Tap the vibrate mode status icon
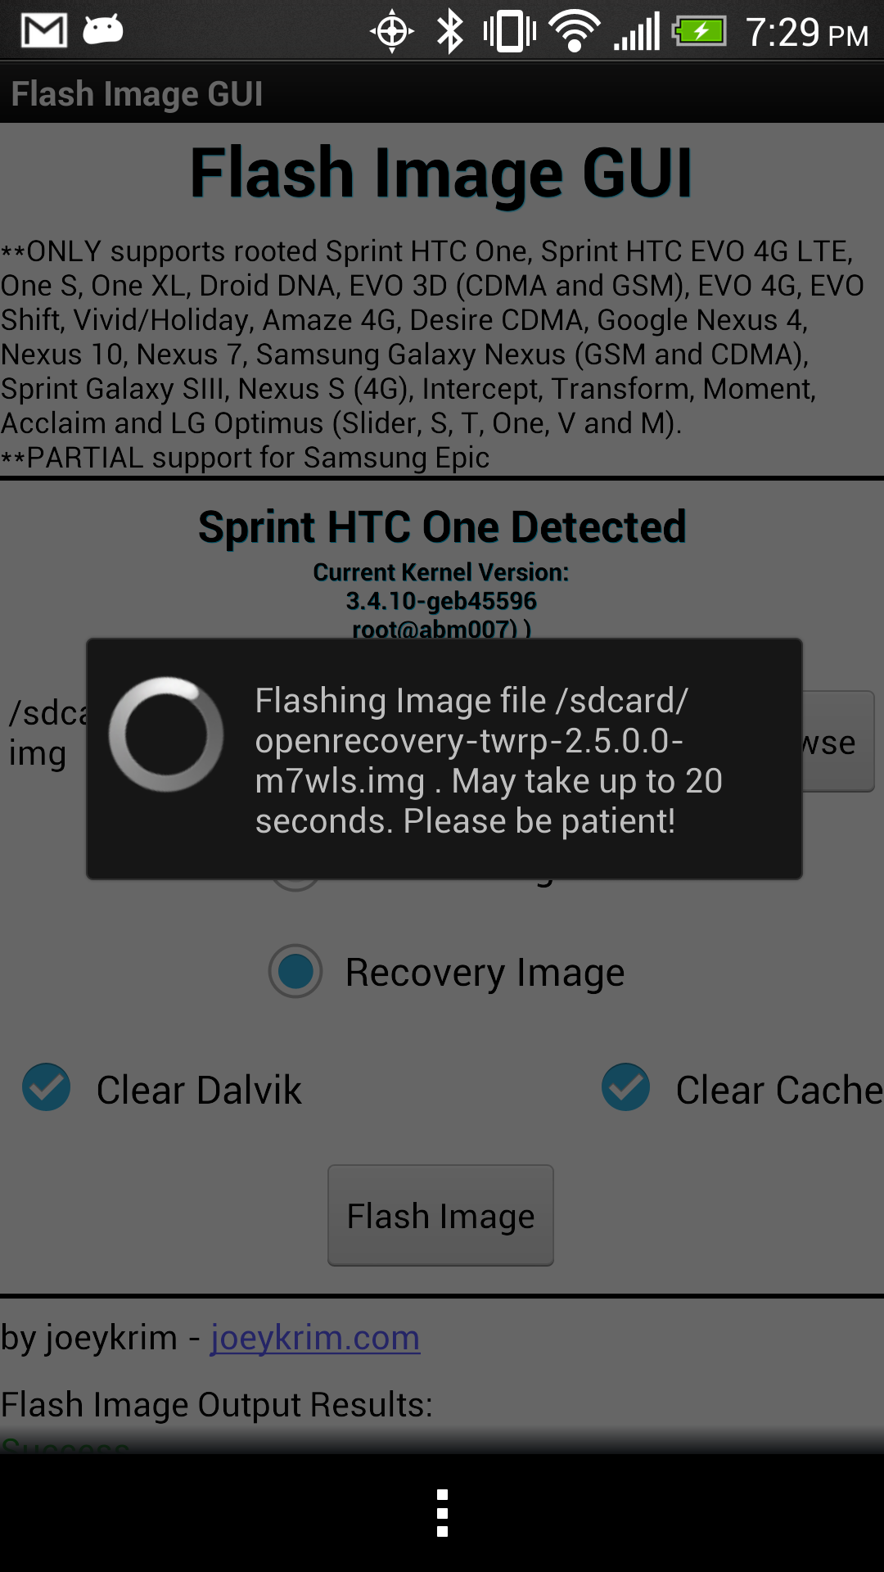Screen dimensions: 884x1572 510,32
